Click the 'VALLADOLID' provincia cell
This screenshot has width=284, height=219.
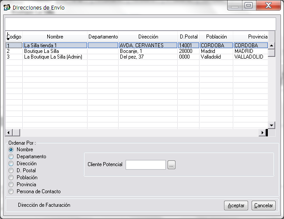pos(251,57)
